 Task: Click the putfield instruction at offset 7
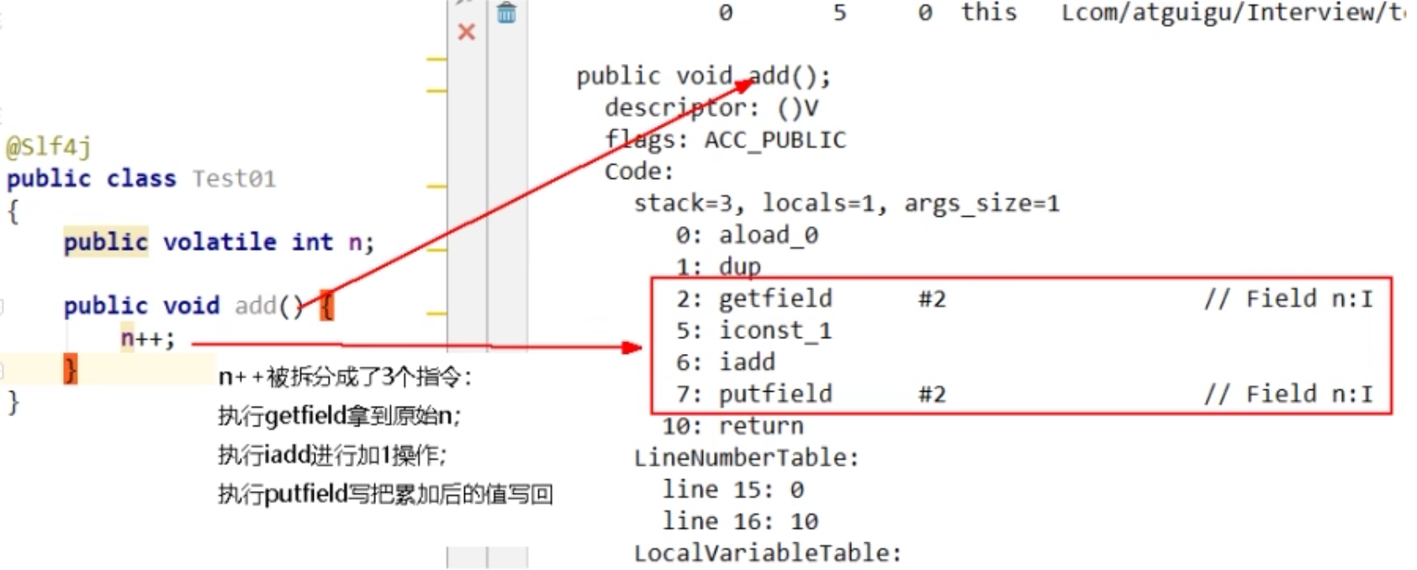coord(775,393)
